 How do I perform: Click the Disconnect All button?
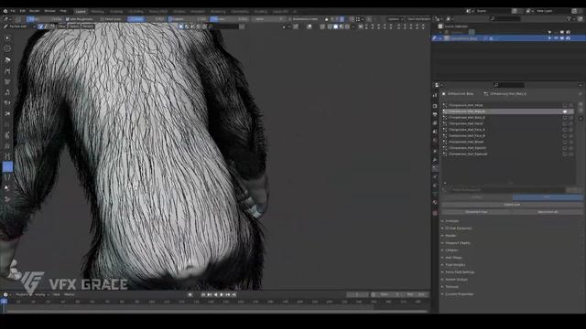(548, 211)
